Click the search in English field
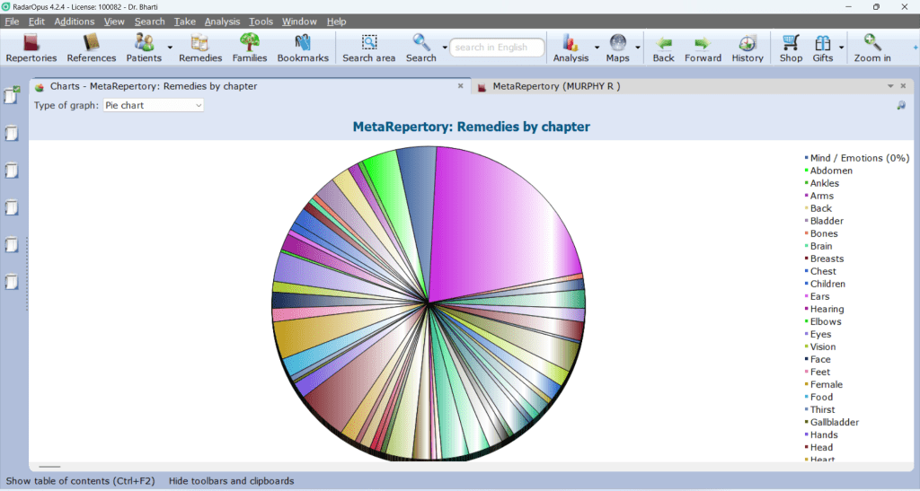This screenshot has height=491, width=920. [x=496, y=48]
